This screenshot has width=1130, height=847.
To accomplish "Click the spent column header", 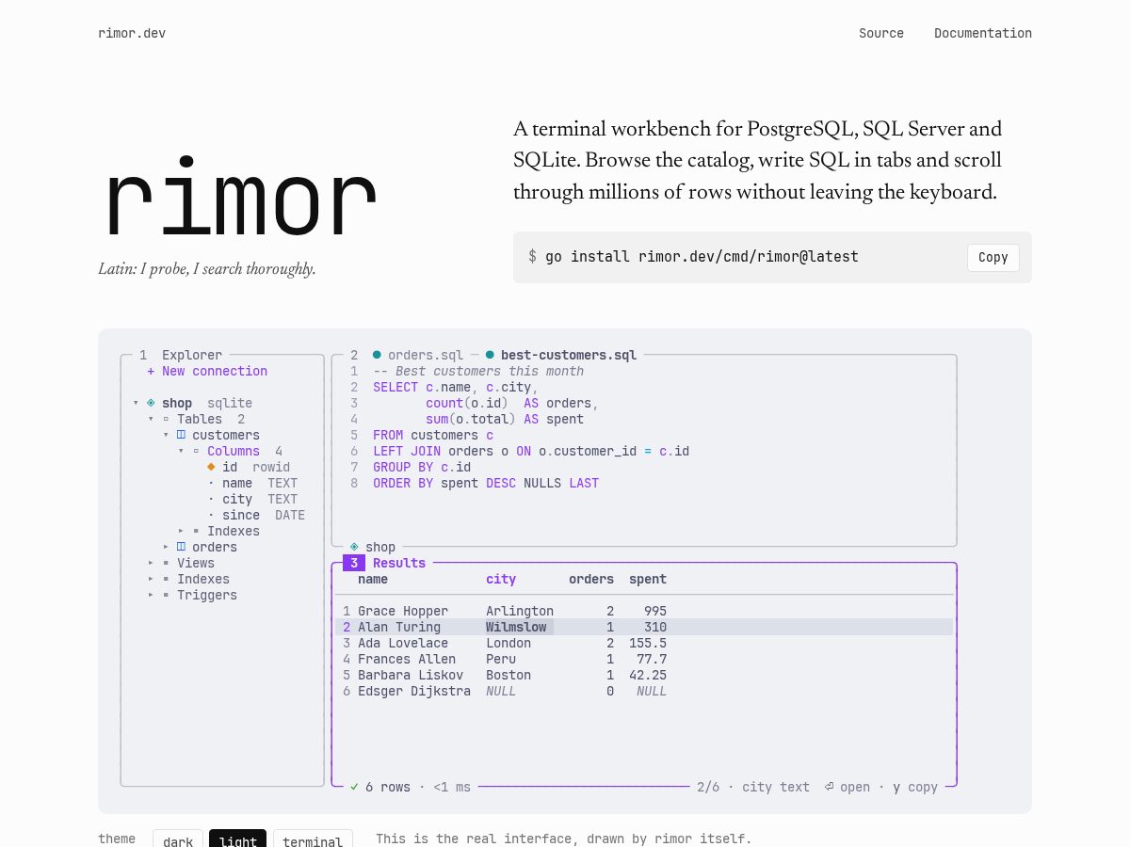I will (648, 579).
